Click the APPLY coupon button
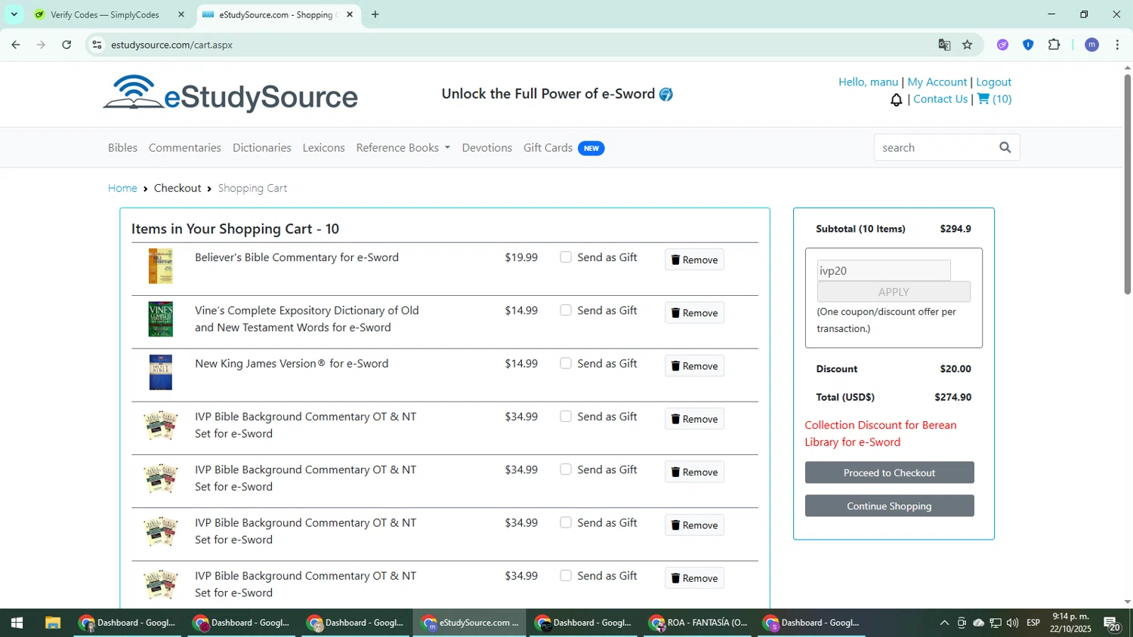Viewport: 1133px width, 637px height. (x=894, y=291)
